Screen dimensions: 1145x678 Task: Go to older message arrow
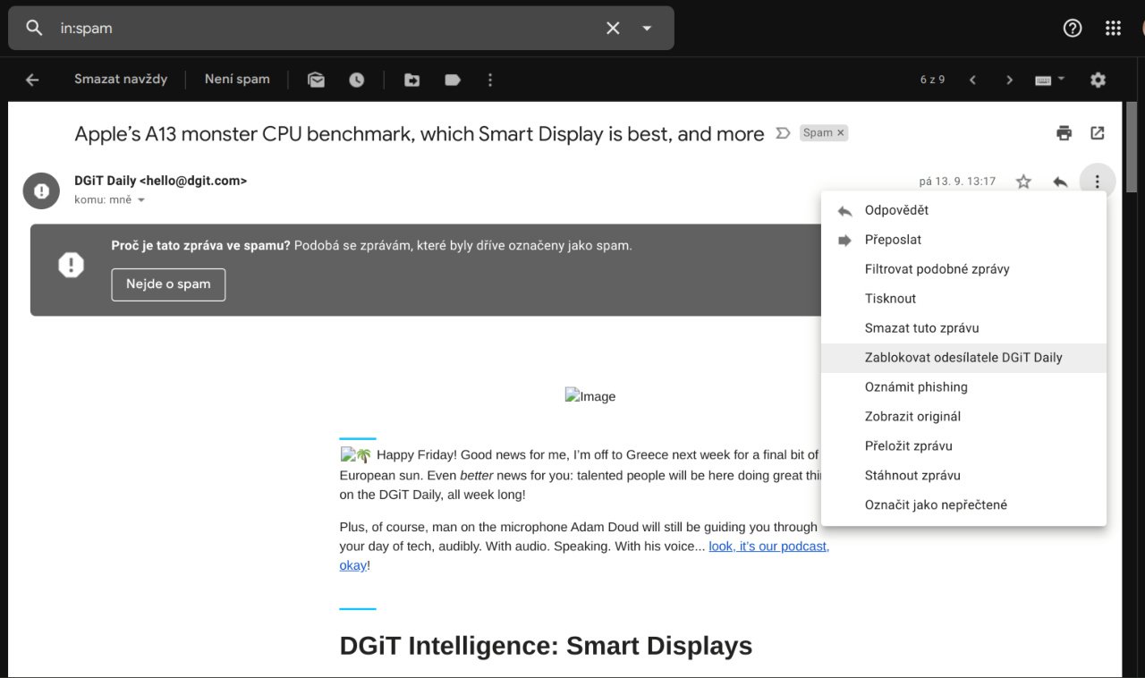(x=1009, y=80)
